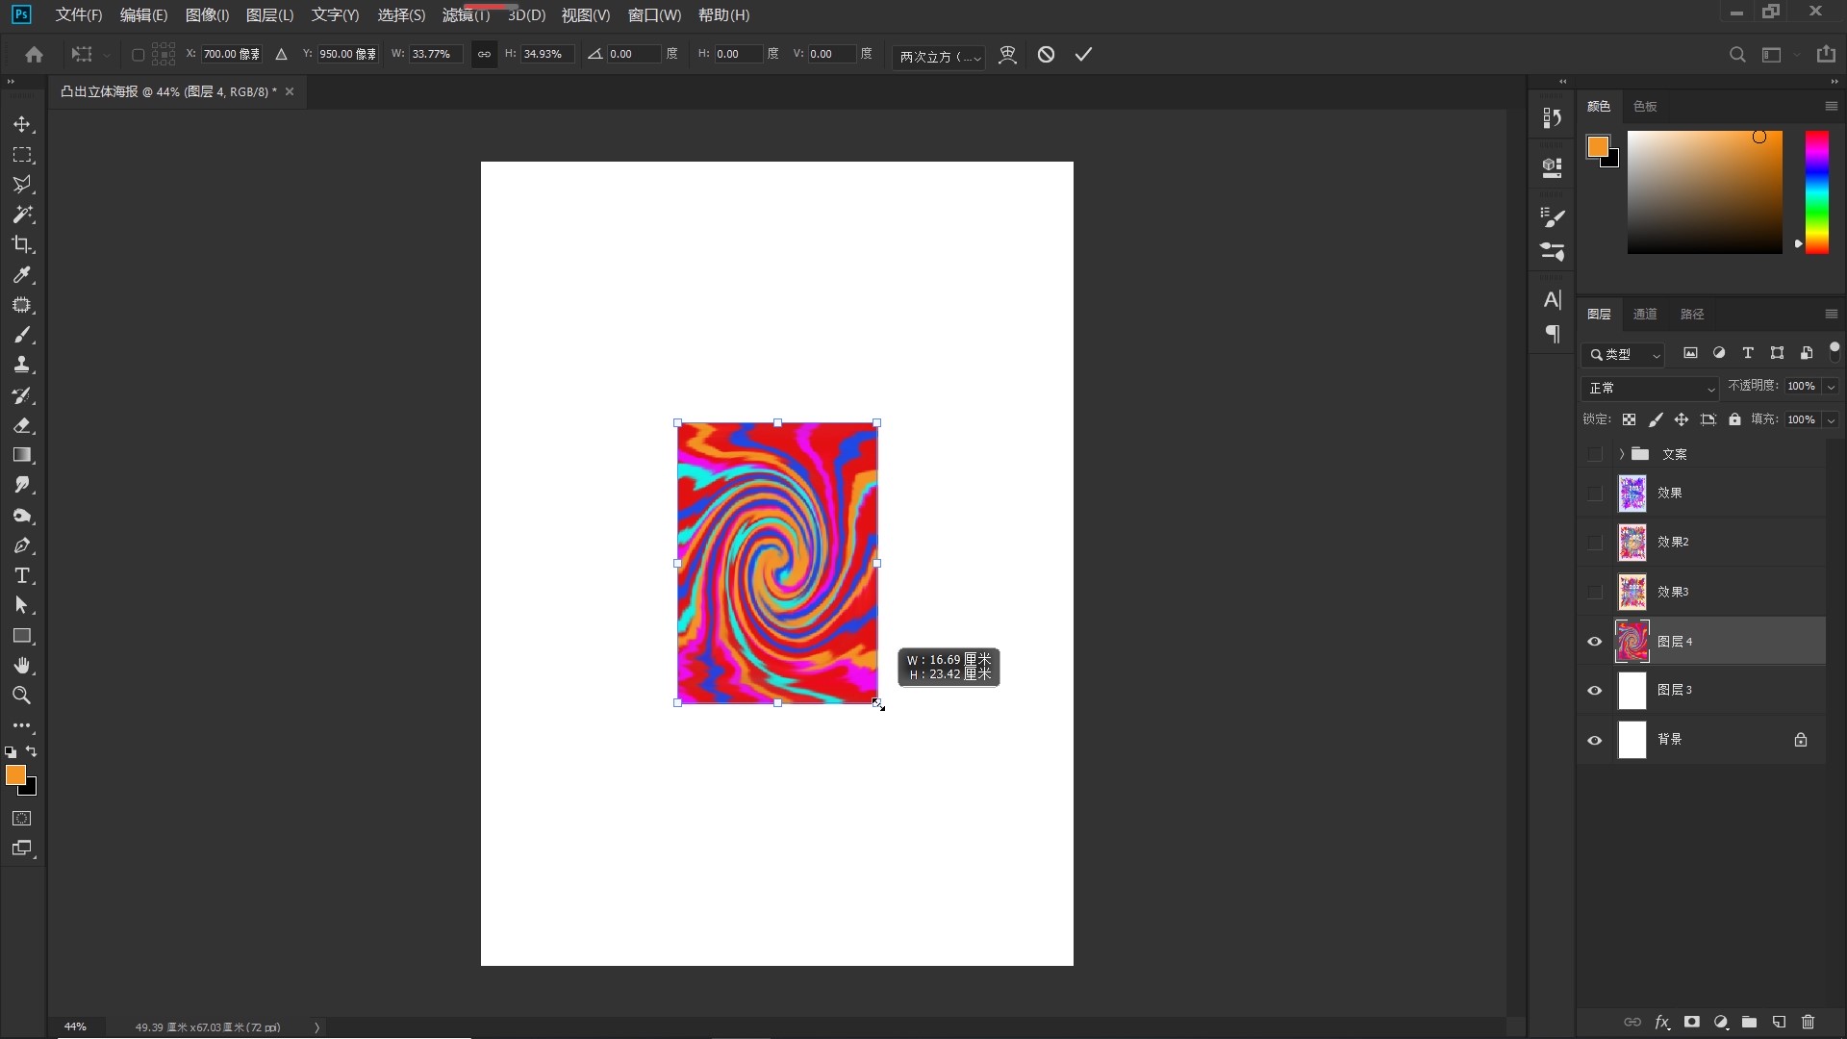The height and width of the screenshot is (1039, 1847).
Task: Hide the 背景 layer
Action: click(x=1594, y=740)
